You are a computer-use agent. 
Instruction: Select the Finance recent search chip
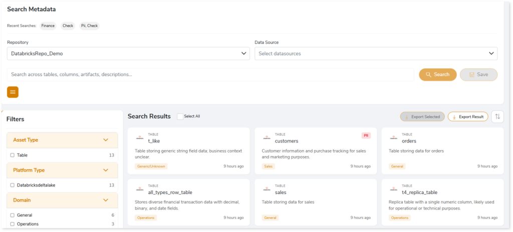48,25
